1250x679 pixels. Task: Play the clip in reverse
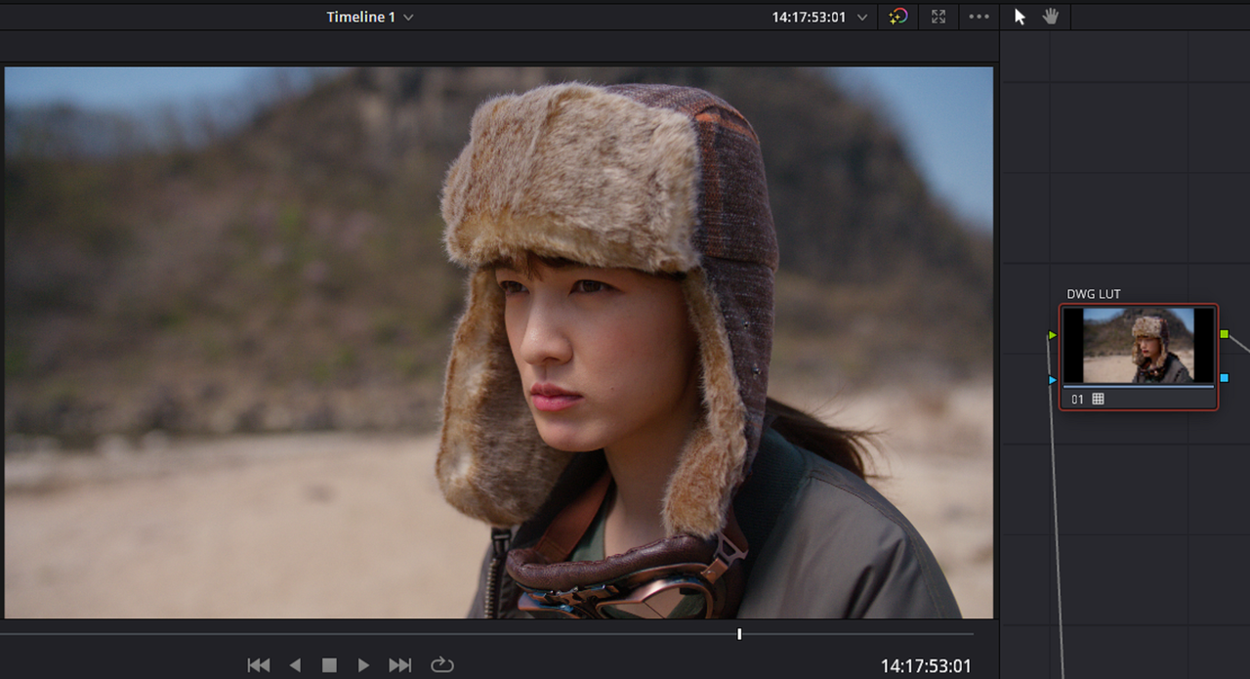[295, 665]
